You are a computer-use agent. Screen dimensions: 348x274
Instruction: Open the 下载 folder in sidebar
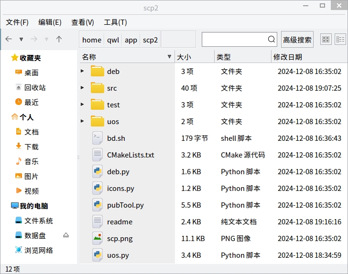[x=32, y=147]
